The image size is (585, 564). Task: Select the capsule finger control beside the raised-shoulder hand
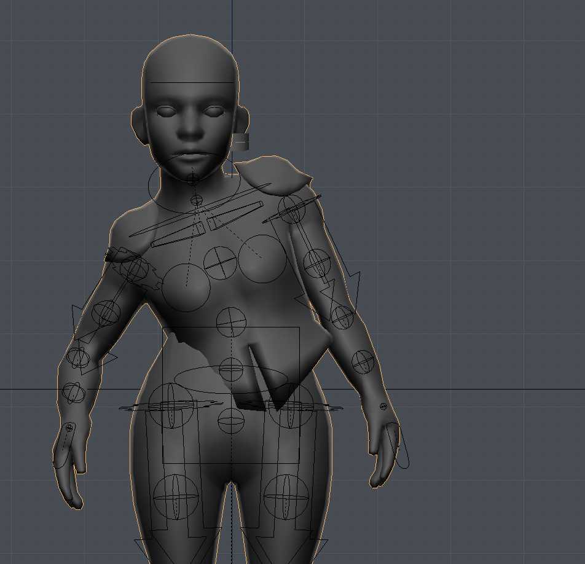(398, 445)
